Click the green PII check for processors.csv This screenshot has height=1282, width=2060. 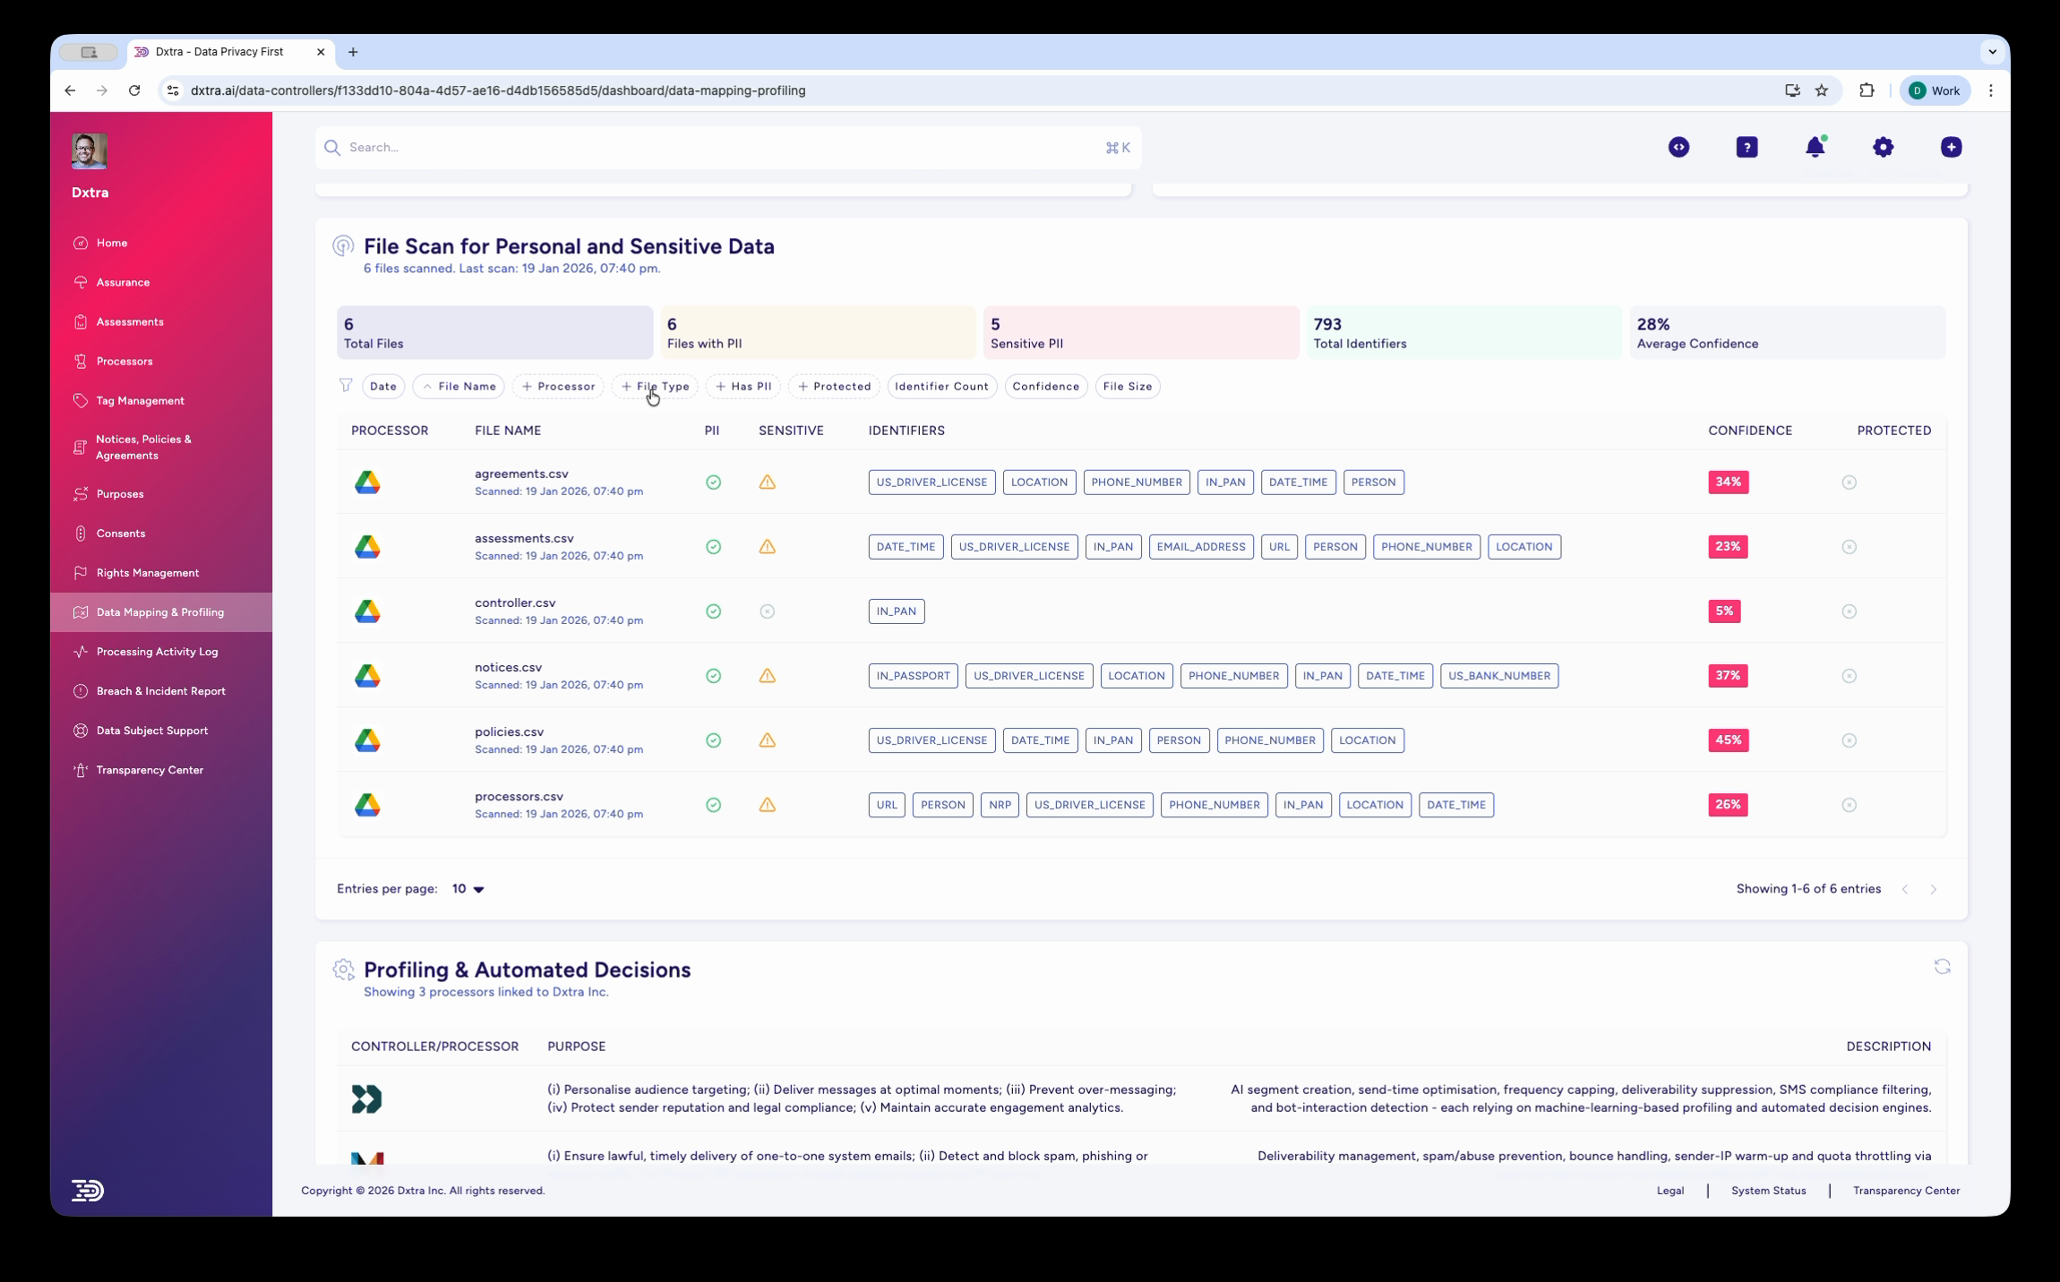click(713, 804)
